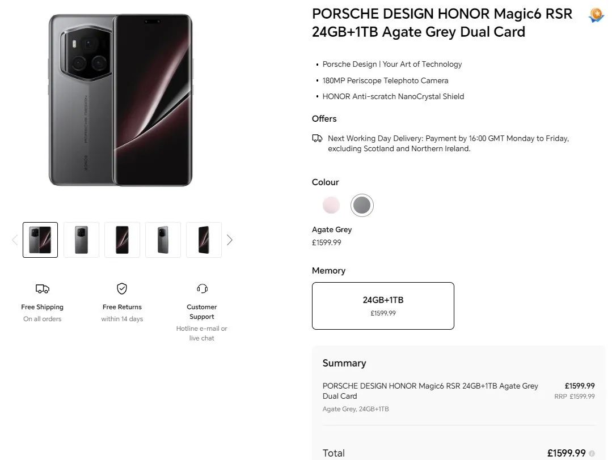Open the fifth thumbnail with angled screen
The height and width of the screenshot is (460, 612).
pyautogui.click(x=204, y=240)
